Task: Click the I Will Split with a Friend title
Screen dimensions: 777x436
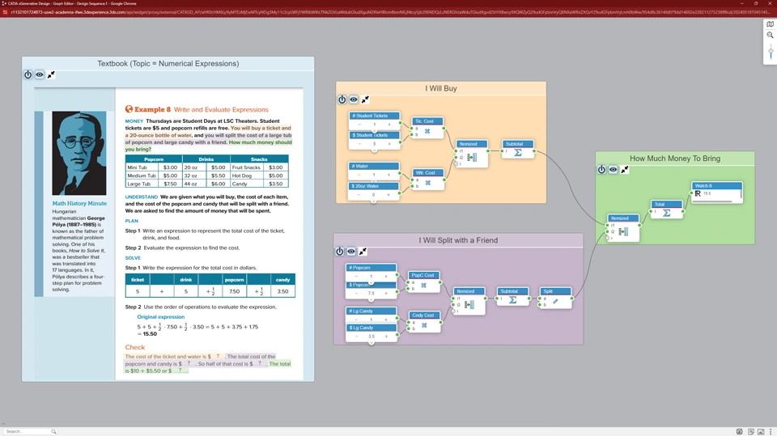Action: (458, 239)
